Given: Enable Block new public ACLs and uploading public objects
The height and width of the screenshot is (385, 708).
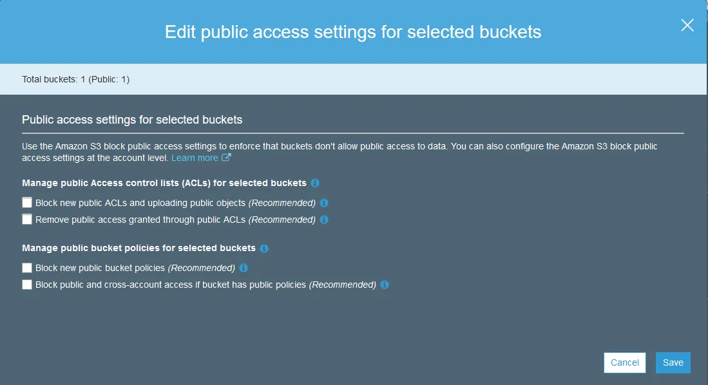Looking at the screenshot, I should [27, 202].
